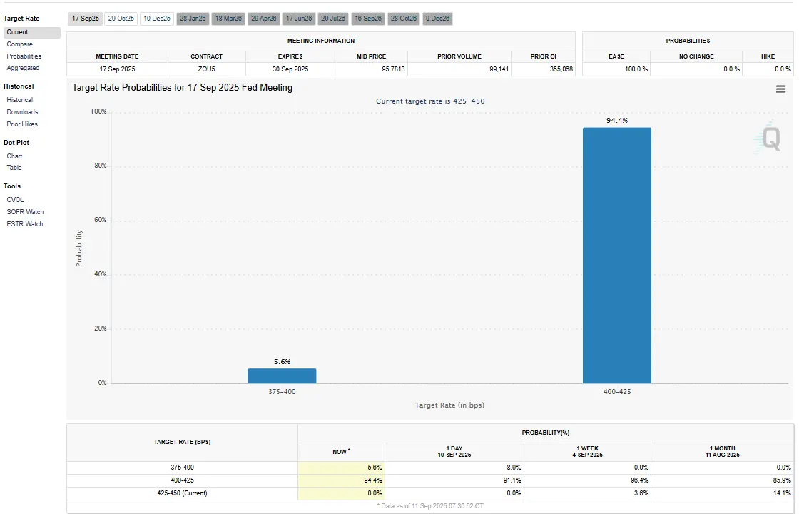Viewport: 799px width, 514px height.
Task: Click the small 375-400 probability bar
Action: [282, 376]
